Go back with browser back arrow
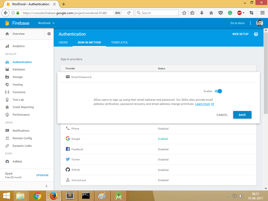 (x=6, y=13)
